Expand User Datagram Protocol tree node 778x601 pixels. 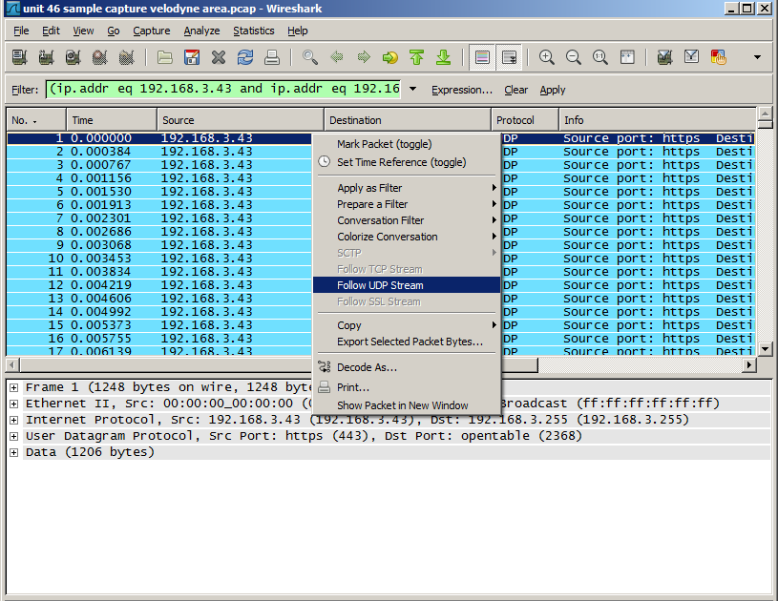coord(14,436)
